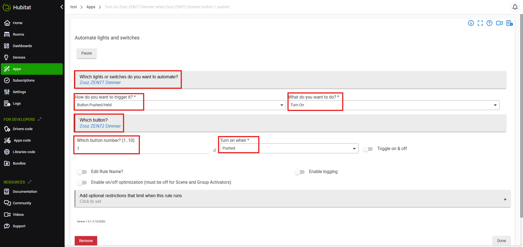
Task: Click the Zooz ZEN72 Dimmer link
Action: tap(100, 126)
